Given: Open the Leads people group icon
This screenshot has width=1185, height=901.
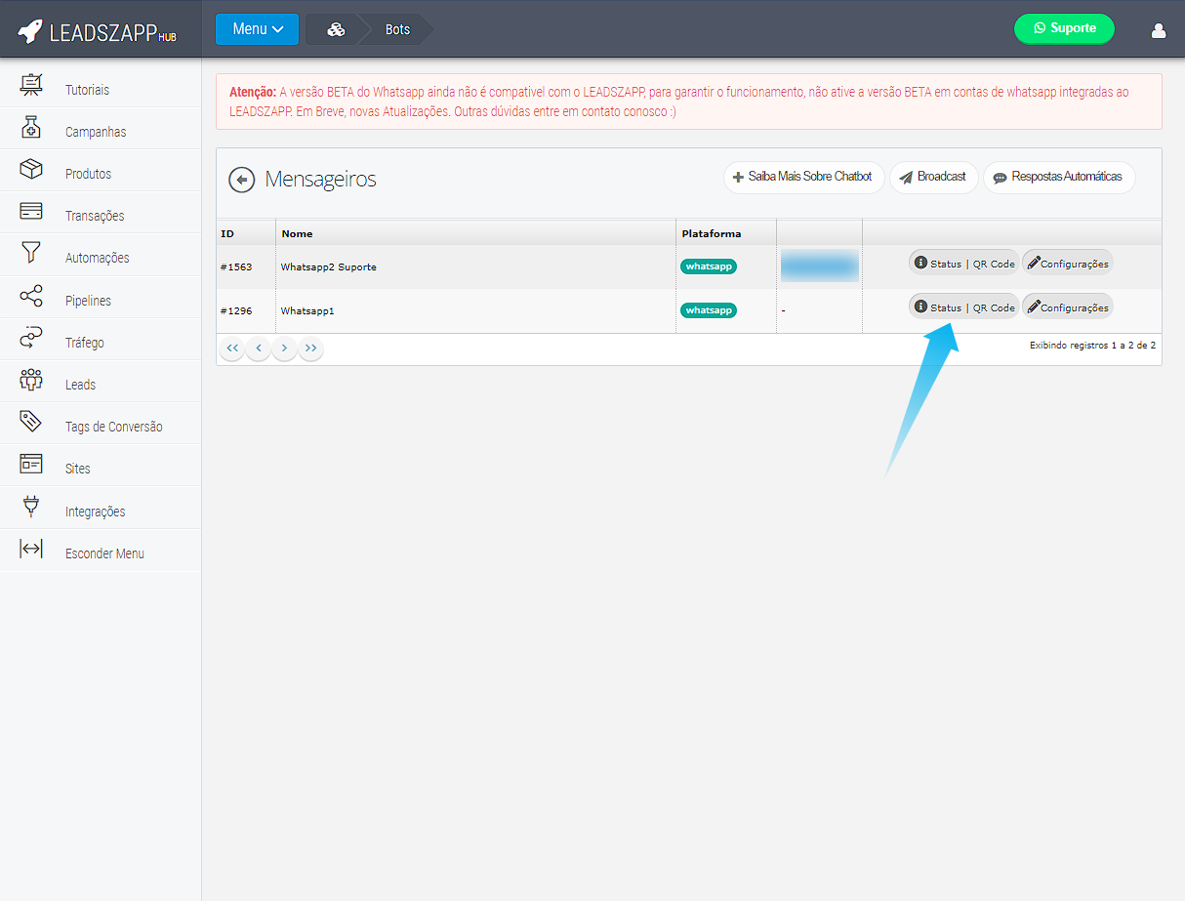Looking at the screenshot, I should (31, 381).
